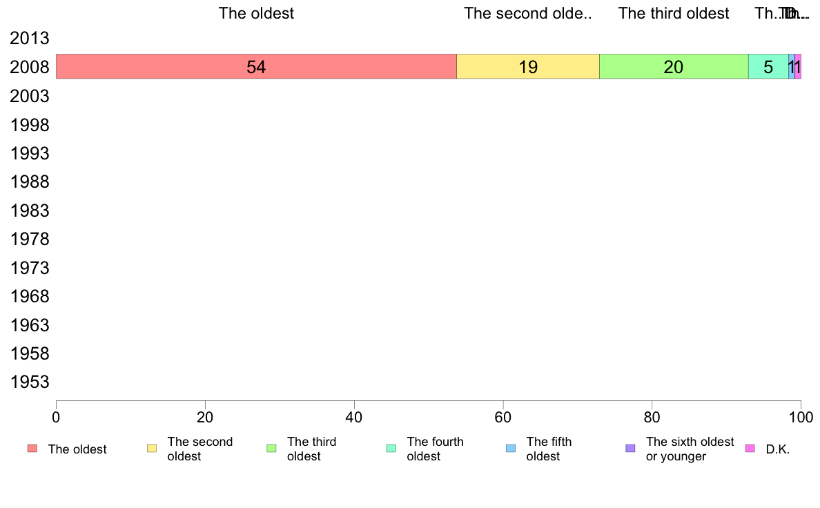Click the purple 'sixth oldest or younger' swatch

click(x=631, y=449)
